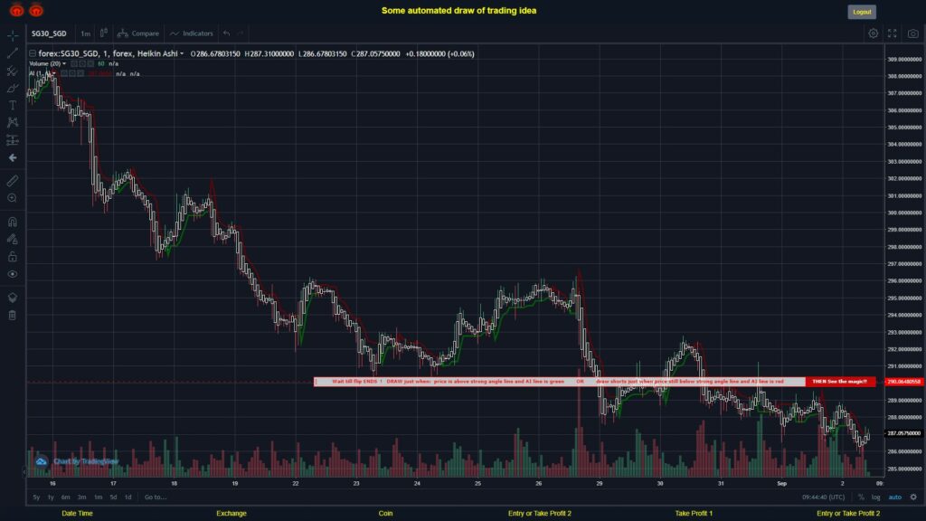The height and width of the screenshot is (521, 926).
Task: Click the left red logo icon
Action: 16,10
